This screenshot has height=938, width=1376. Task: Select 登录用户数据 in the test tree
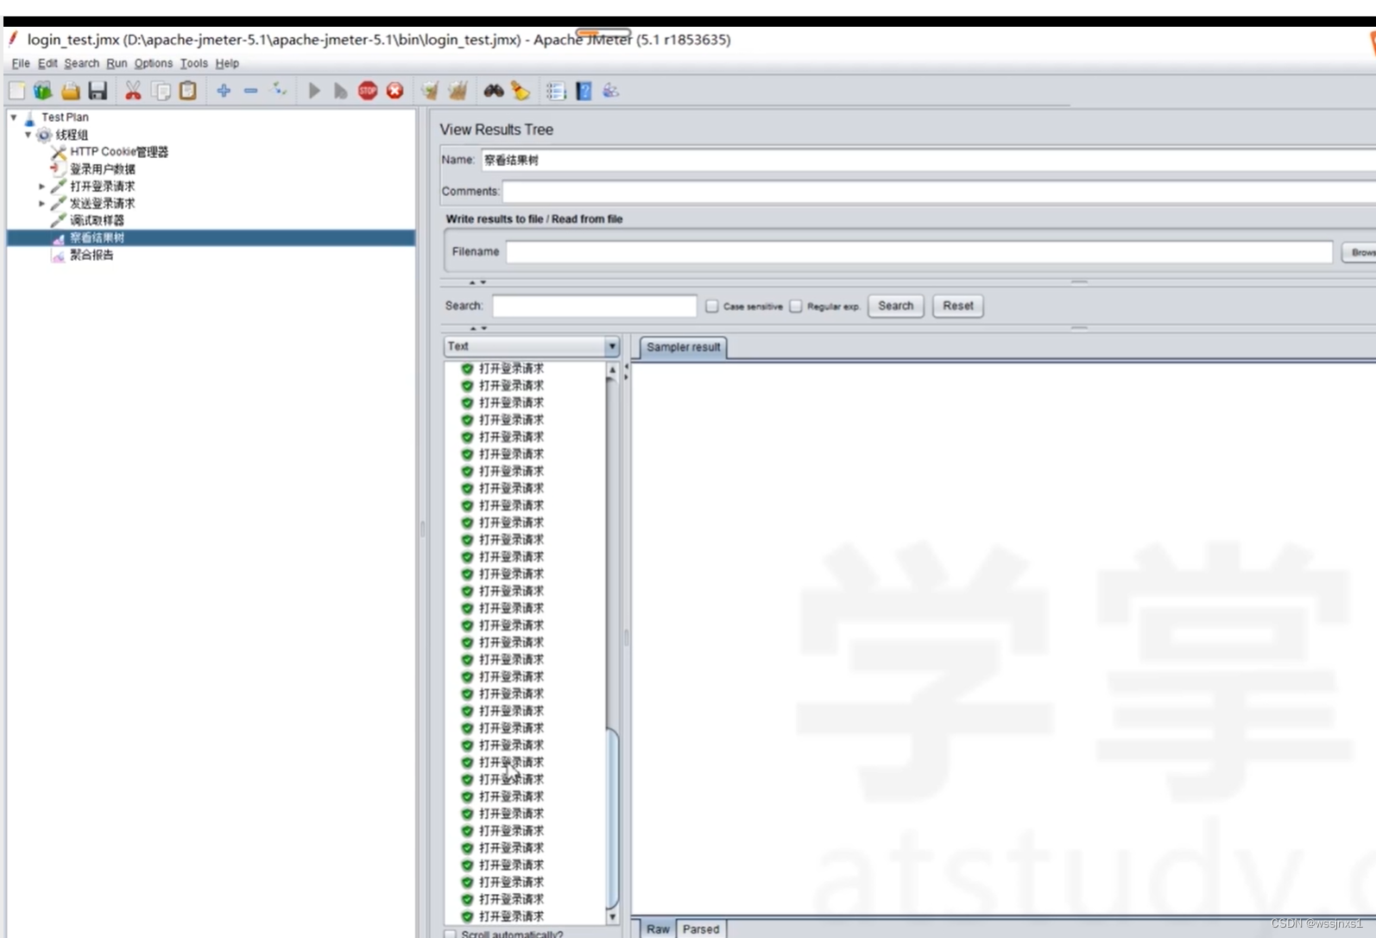click(x=103, y=169)
